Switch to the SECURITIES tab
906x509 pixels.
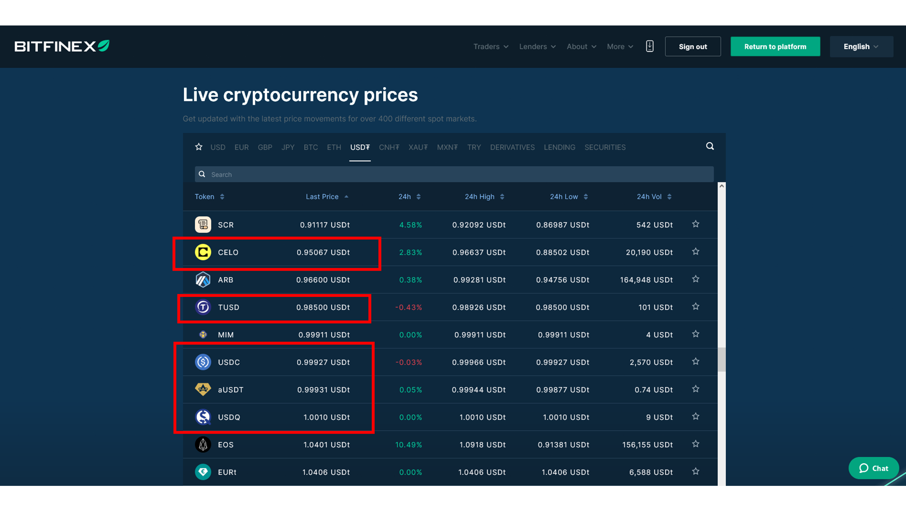[x=605, y=147]
